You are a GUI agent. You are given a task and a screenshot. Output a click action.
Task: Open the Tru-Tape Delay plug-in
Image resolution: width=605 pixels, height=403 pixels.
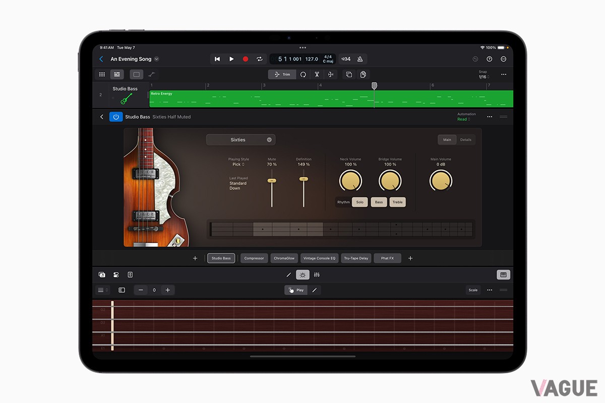[356, 258]
